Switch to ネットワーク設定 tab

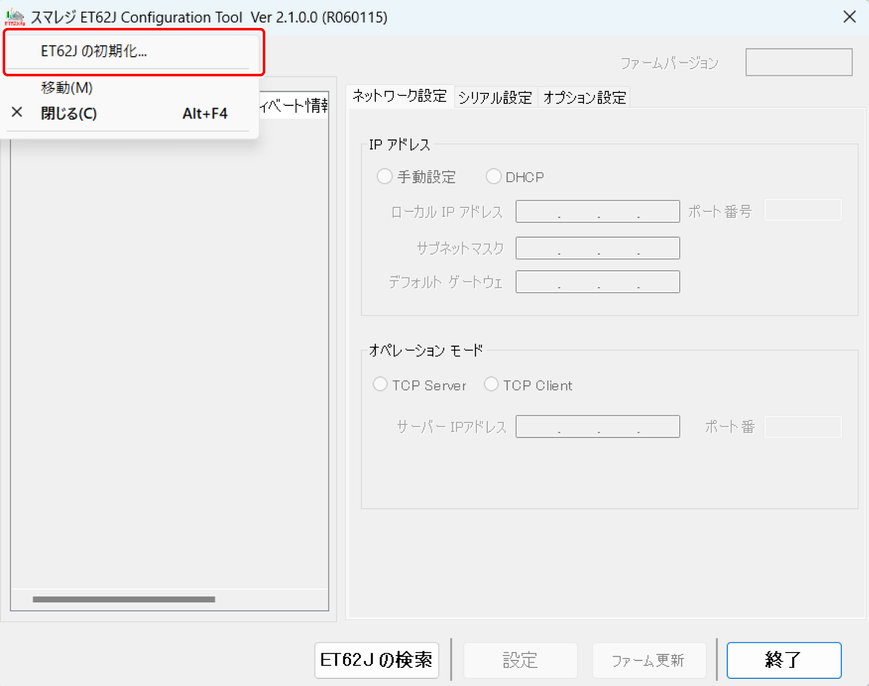pos(400,96)
